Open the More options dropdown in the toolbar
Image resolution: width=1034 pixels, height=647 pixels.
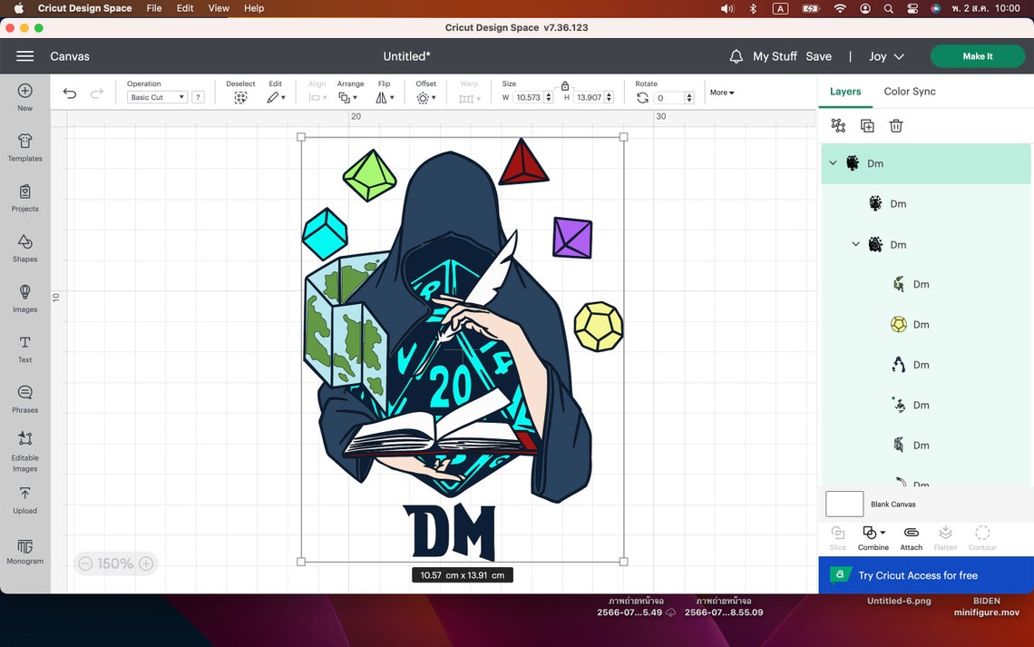coord(720,92)
